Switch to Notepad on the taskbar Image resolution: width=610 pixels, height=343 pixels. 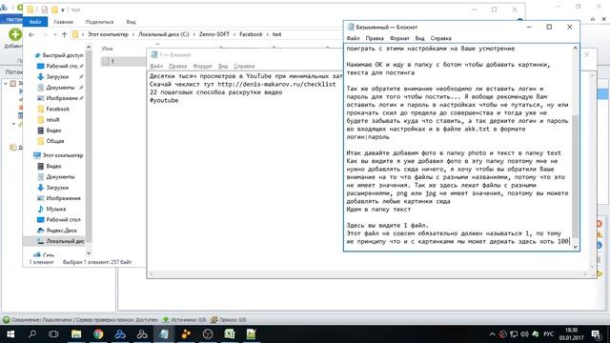tap(164, 334)
